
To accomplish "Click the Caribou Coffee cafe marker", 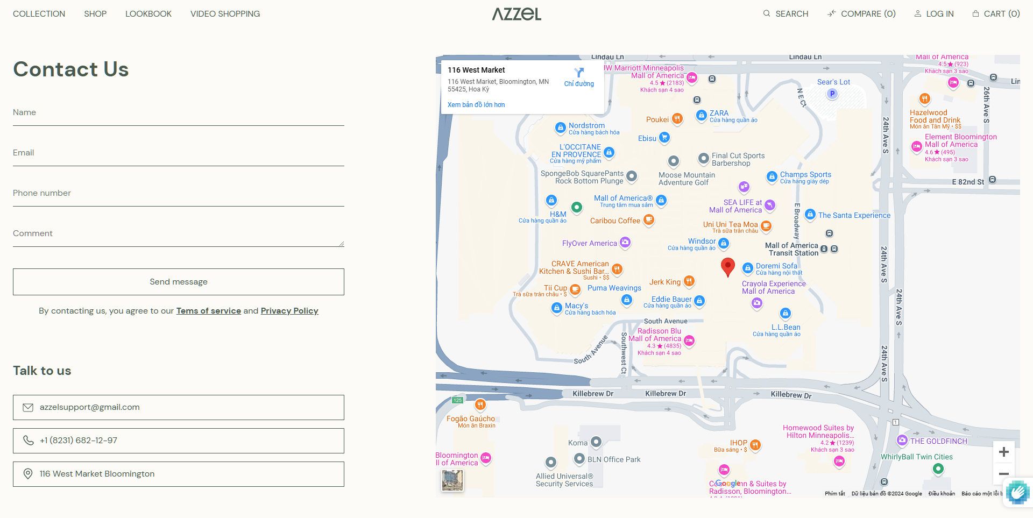I will click(649, 219).
